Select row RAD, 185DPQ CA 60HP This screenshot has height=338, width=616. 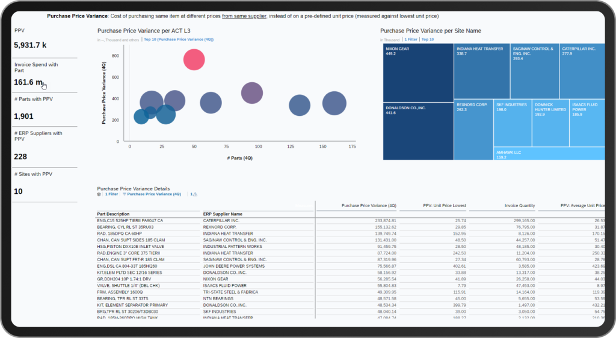tap(351, 234)
